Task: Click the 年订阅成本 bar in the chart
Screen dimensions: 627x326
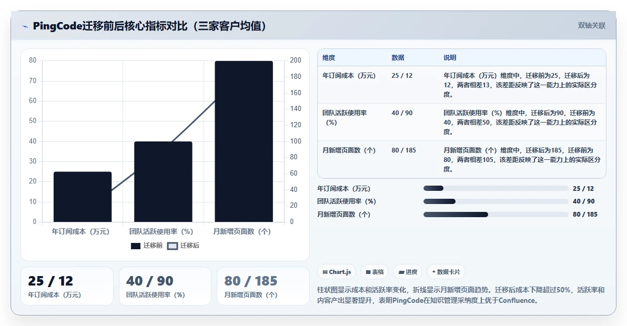Action: point(83,197)
